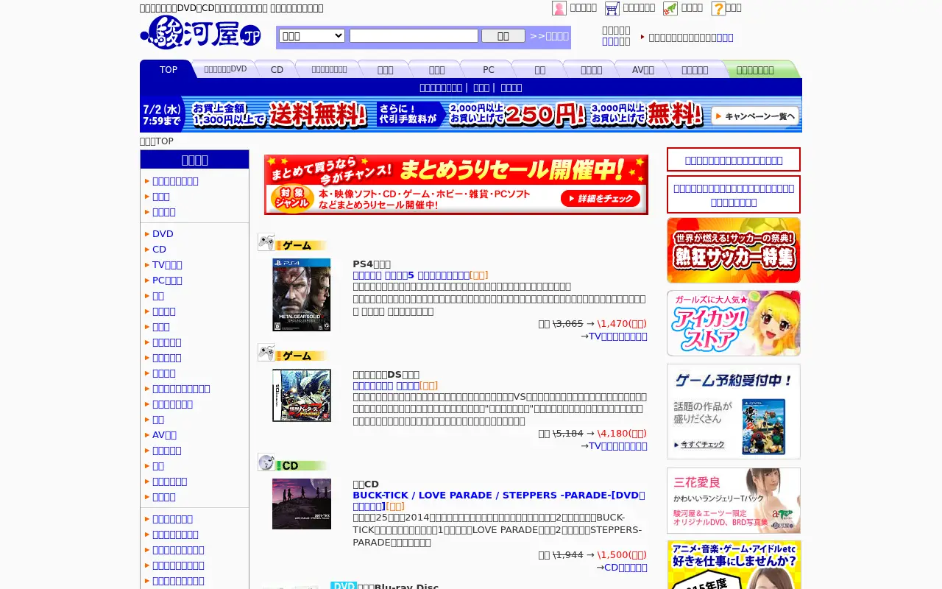The height and width of the screenshot is (589, 942).
Task: Open the 好きを仕事にしませんか recruitment banner
Action: [x=734, y=565]
